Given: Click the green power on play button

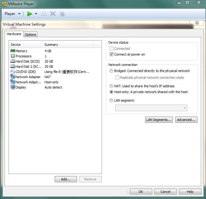Looking at the screenshot, I should (x=30, y=14).
